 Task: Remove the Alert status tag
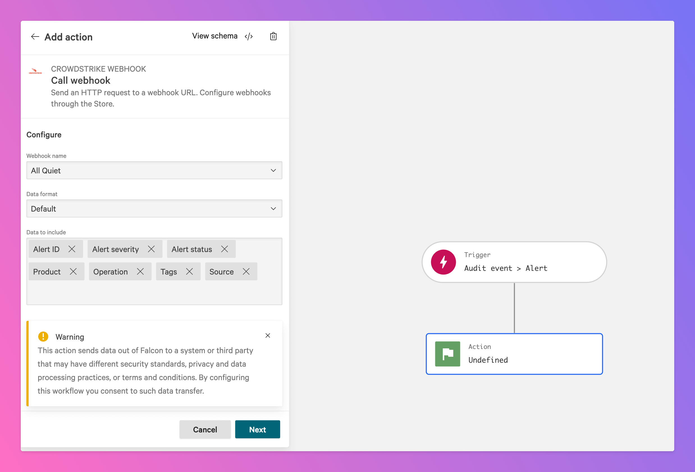coord(225,249)
